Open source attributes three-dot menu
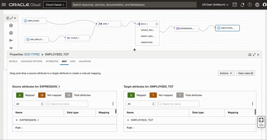 (113, 104)
